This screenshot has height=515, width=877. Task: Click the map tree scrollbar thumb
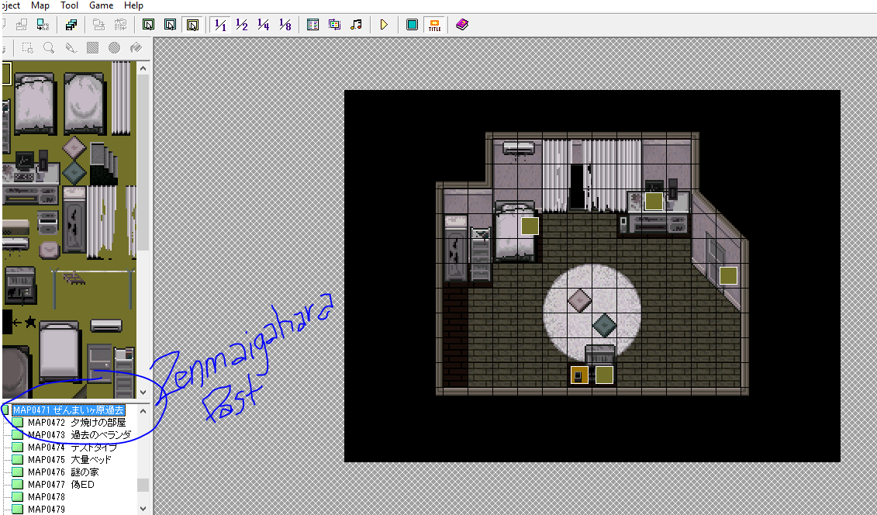coord(143,485)
